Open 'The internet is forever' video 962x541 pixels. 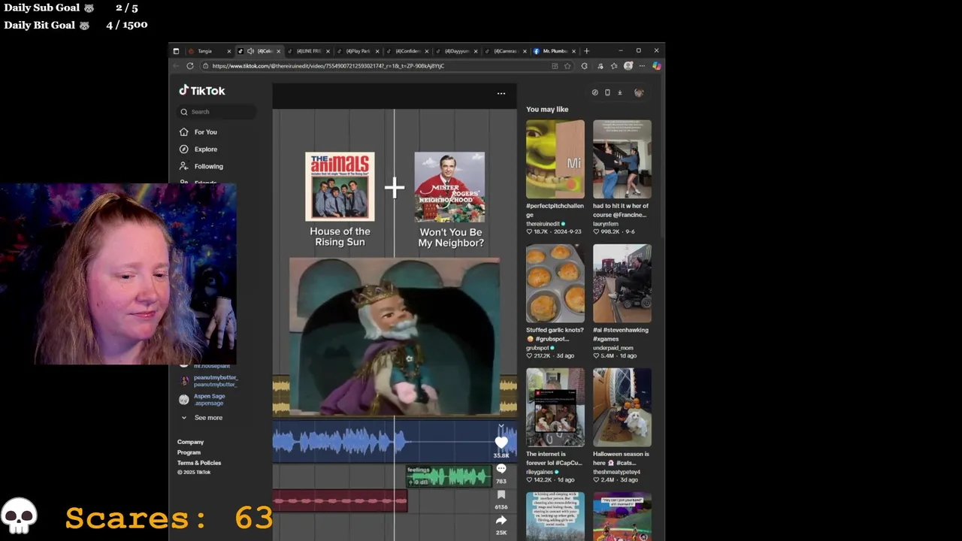point(555,407)
